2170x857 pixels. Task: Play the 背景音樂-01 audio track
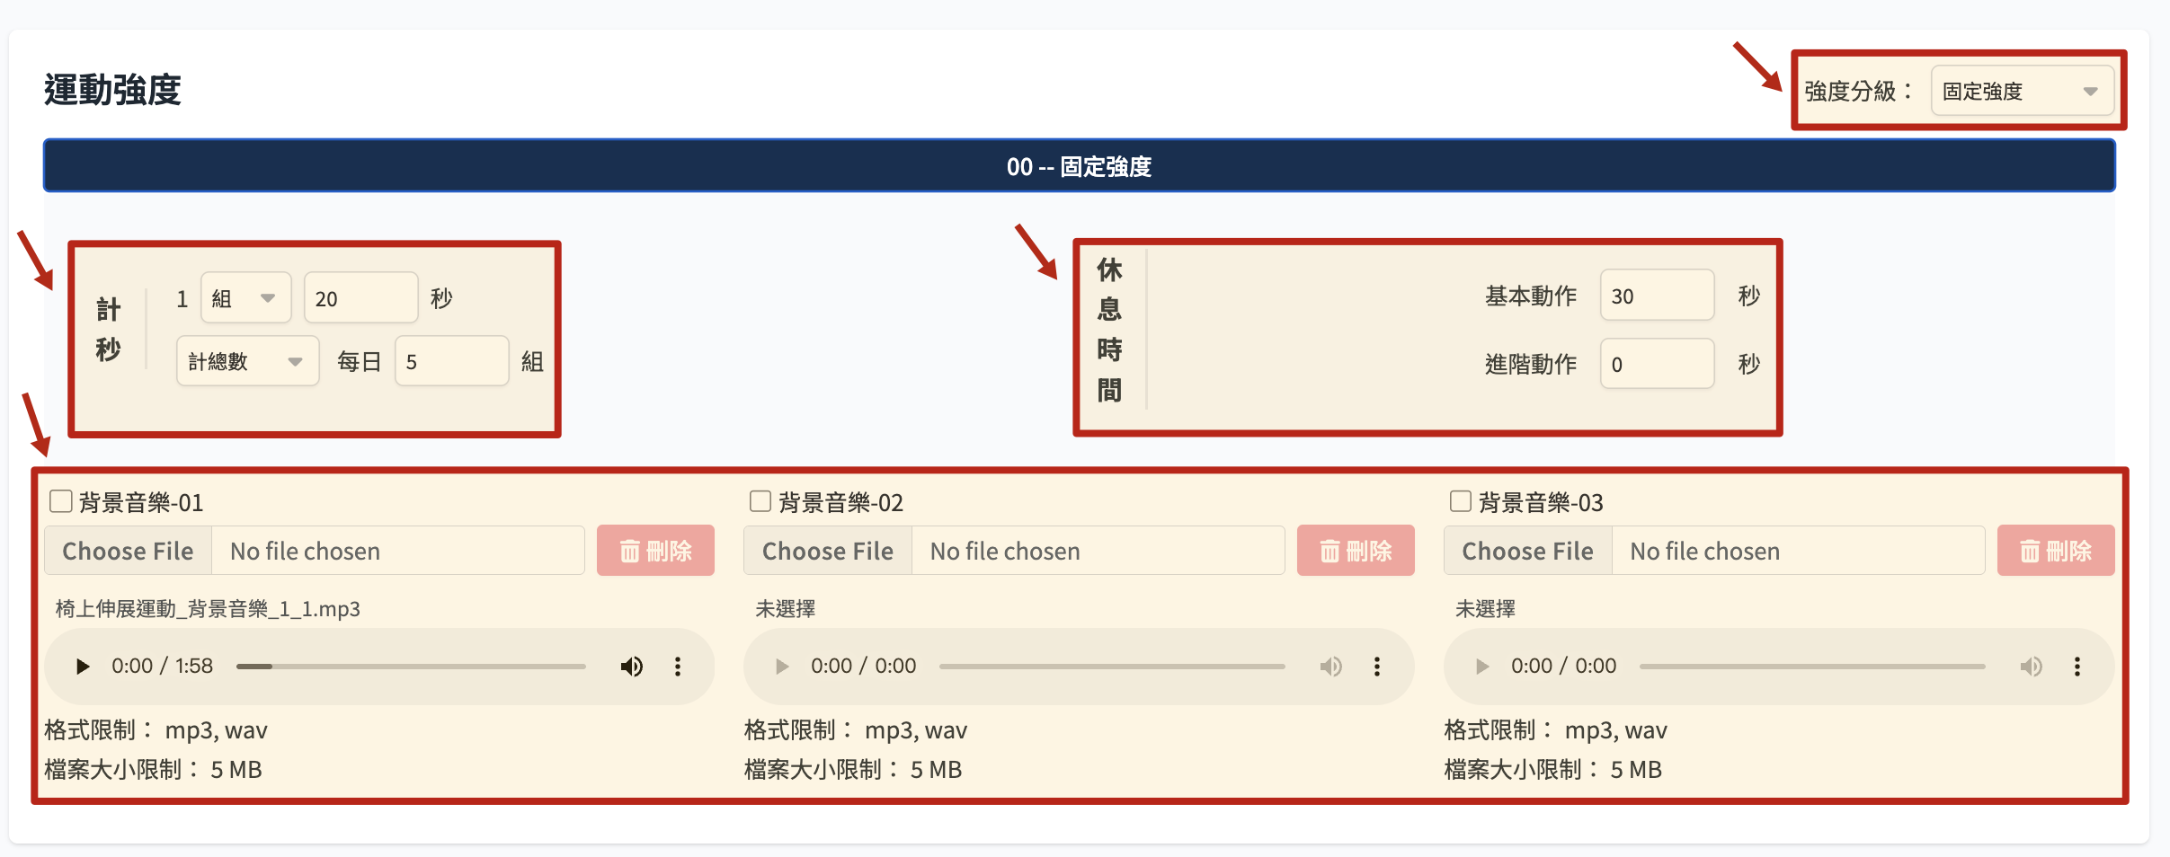[83, 667]
